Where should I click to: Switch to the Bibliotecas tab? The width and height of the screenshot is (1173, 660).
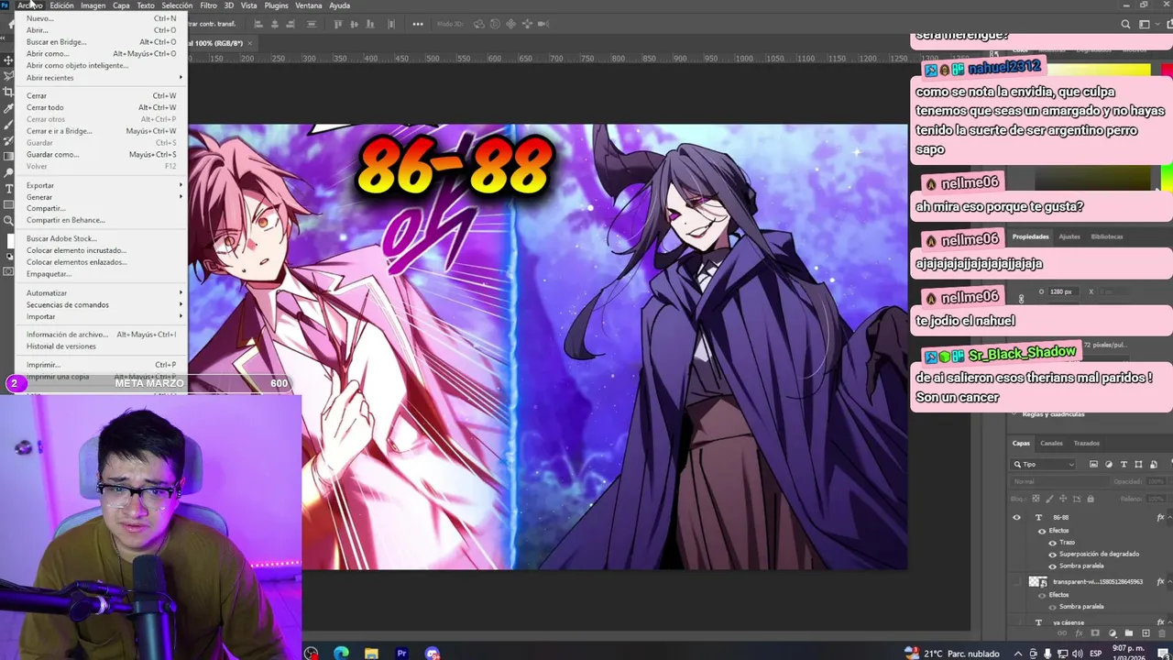click(x=1107, y=236)
